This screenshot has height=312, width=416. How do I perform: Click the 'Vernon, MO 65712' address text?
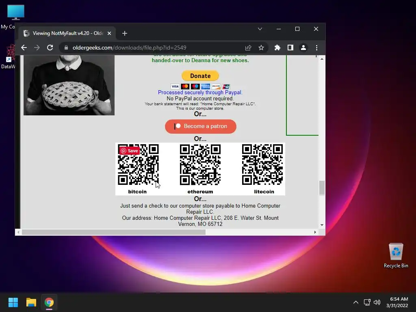coord(200,224)
